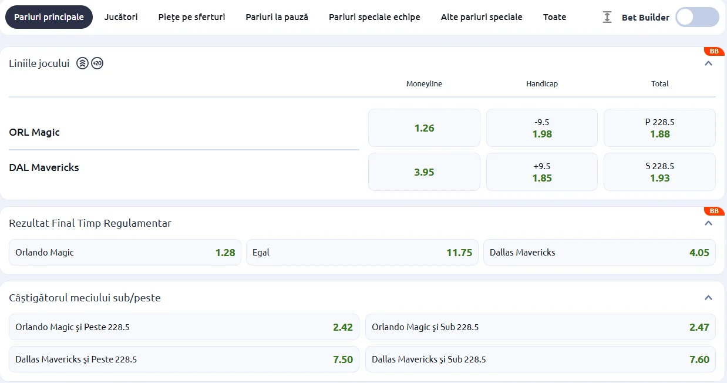Select DAL Mavericks +9.5 handicap at 1.85
The height and width of the screenshot is (383, 727).
point(541,172)
